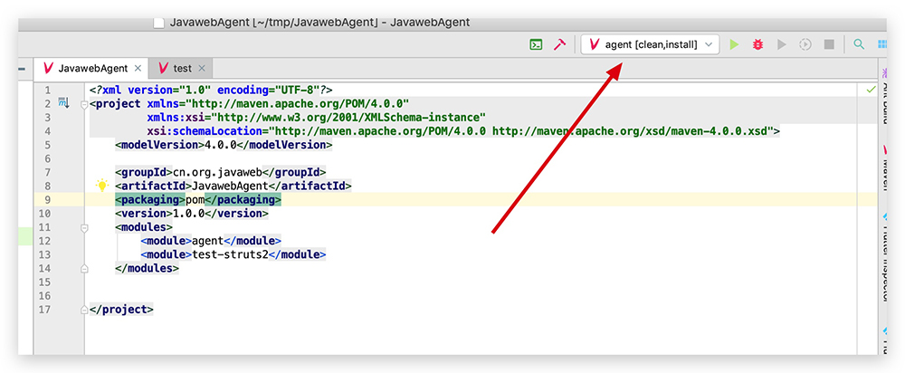Collapse the modules fold marker on line 11
Screen dimensions: 905x373
click(x=85, y=228)
